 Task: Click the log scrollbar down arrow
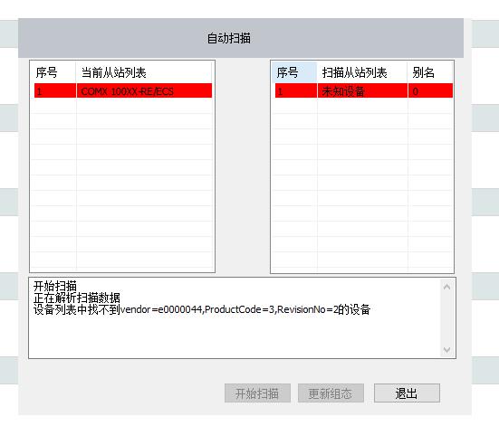(446, 350)
